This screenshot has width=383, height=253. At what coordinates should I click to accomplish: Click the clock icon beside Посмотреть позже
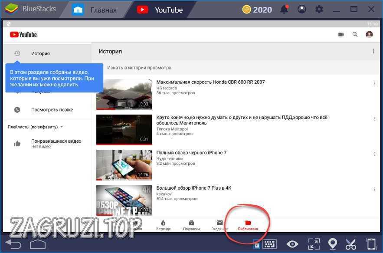17,110
